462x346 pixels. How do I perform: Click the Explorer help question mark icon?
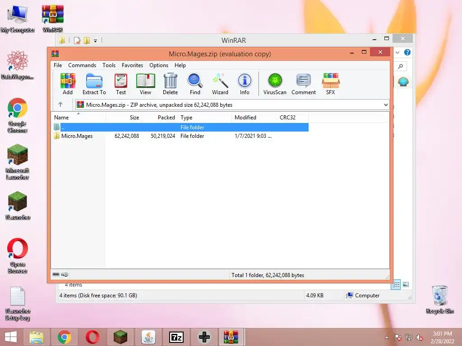(x=407, y=52)
